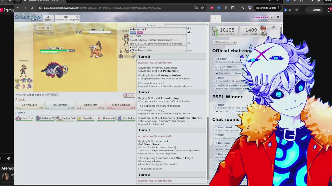This screenshot has height=186, width=332.
Task: Open the (All rooms) dropdown
Action: click(x=224, y=42)
